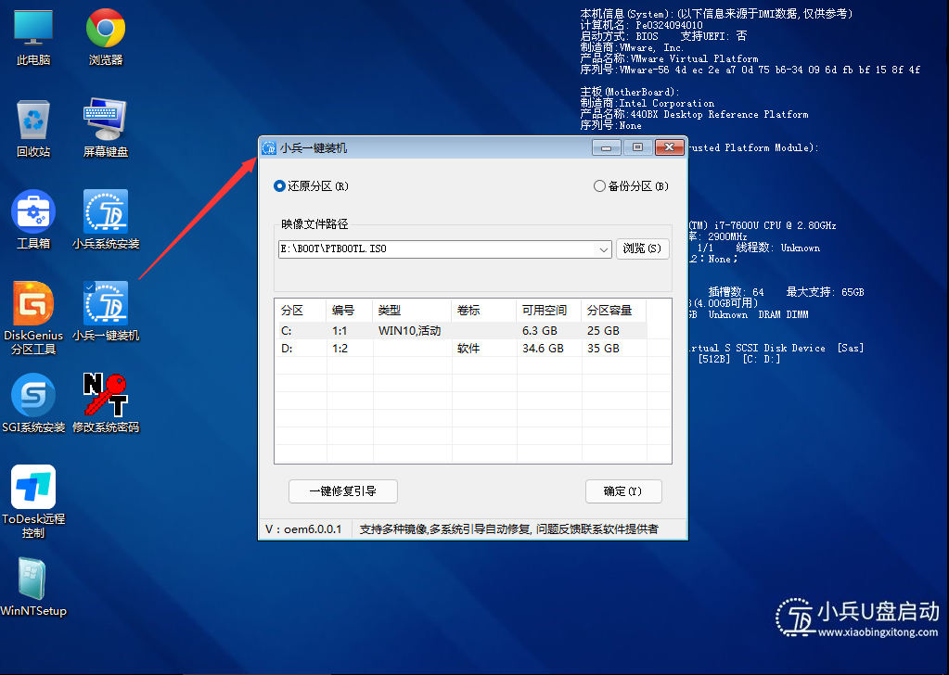Click 浏览 (S) browse button
The height and width of the screenshot is (675, 949).
(x=642, y=248)
